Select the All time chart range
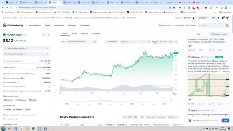Viewport: 233px width, 131px height. (165, 42)
